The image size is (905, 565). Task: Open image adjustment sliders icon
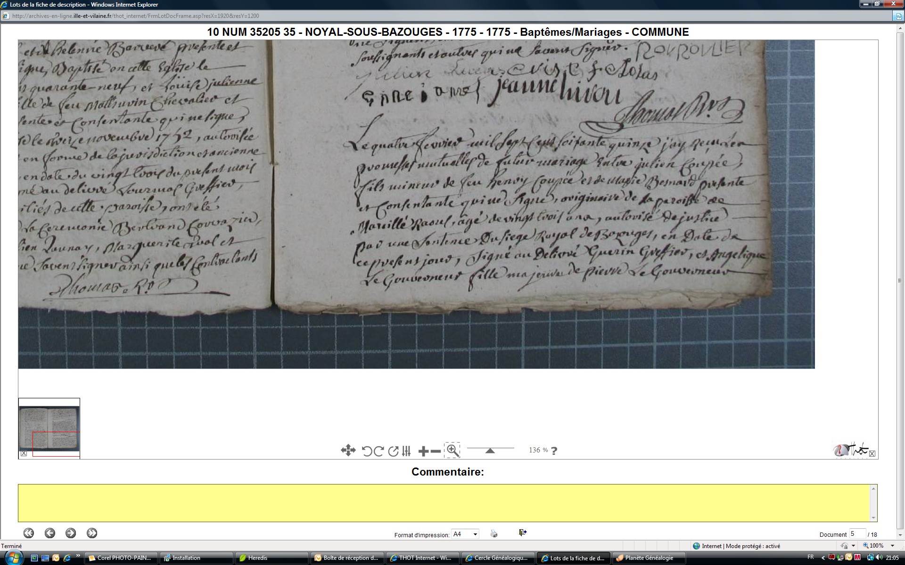pos(407,451)
